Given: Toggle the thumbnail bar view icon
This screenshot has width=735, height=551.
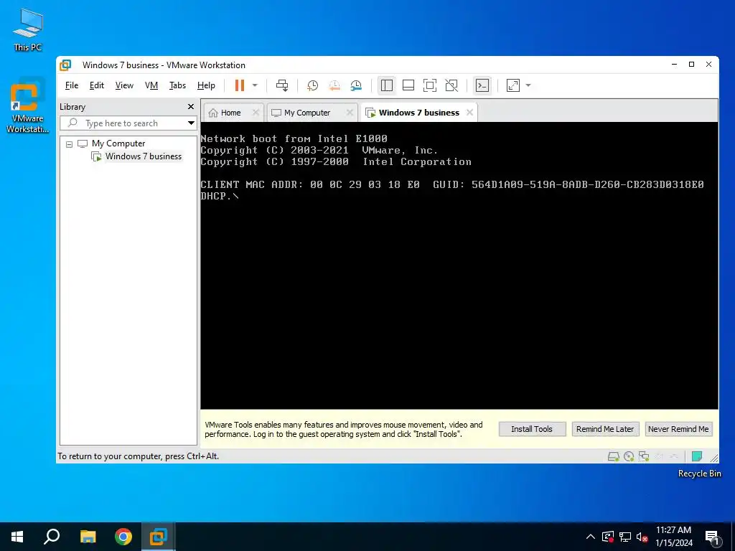Looking at the screenshot, I should 408,85.
